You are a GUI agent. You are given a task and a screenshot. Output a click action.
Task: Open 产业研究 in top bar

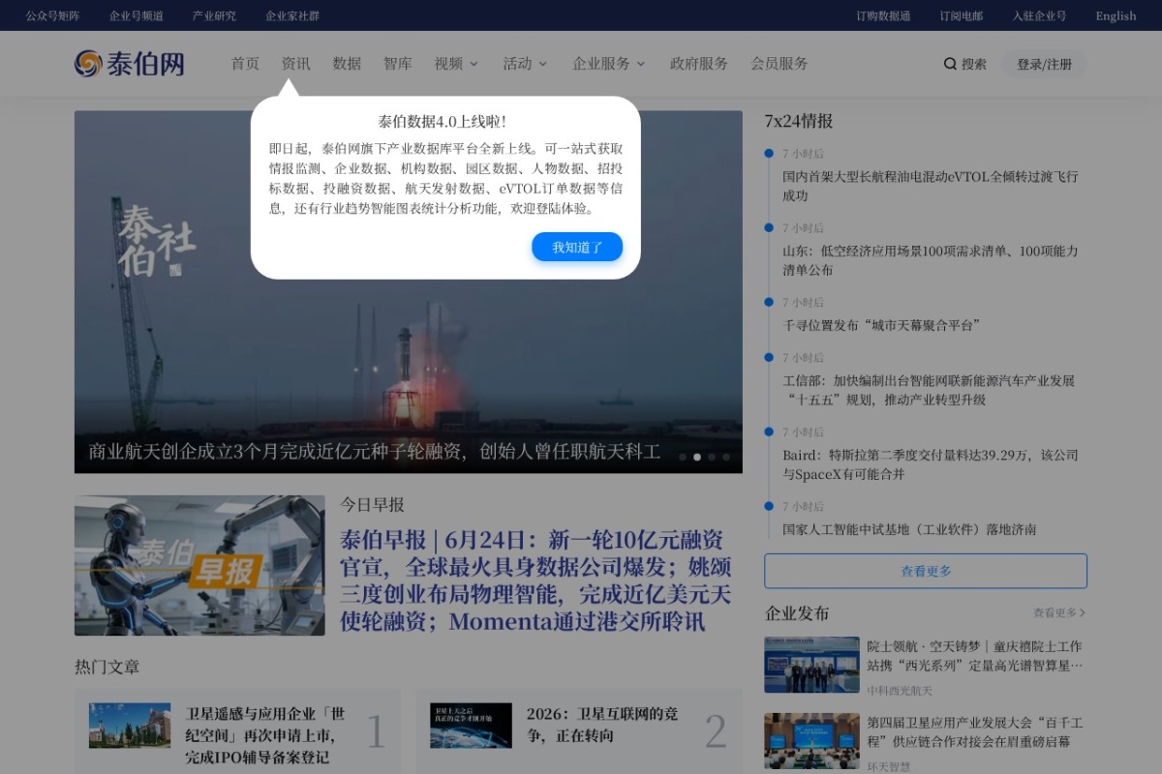pyautogui.click(x=214, y=15)
